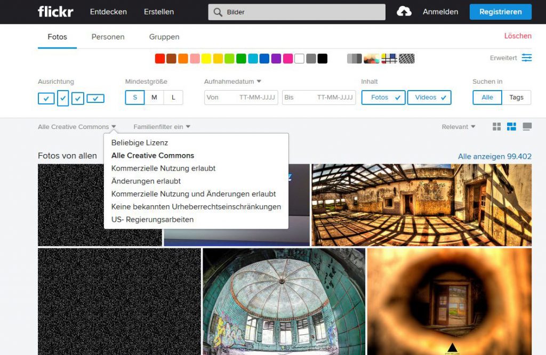Open Aufnahmedatum dropdown

coord(232,82)
